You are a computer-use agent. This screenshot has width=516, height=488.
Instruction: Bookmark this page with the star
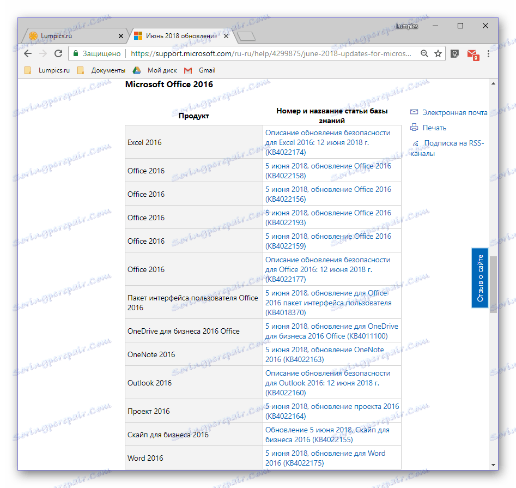click(x=438, y=53)
